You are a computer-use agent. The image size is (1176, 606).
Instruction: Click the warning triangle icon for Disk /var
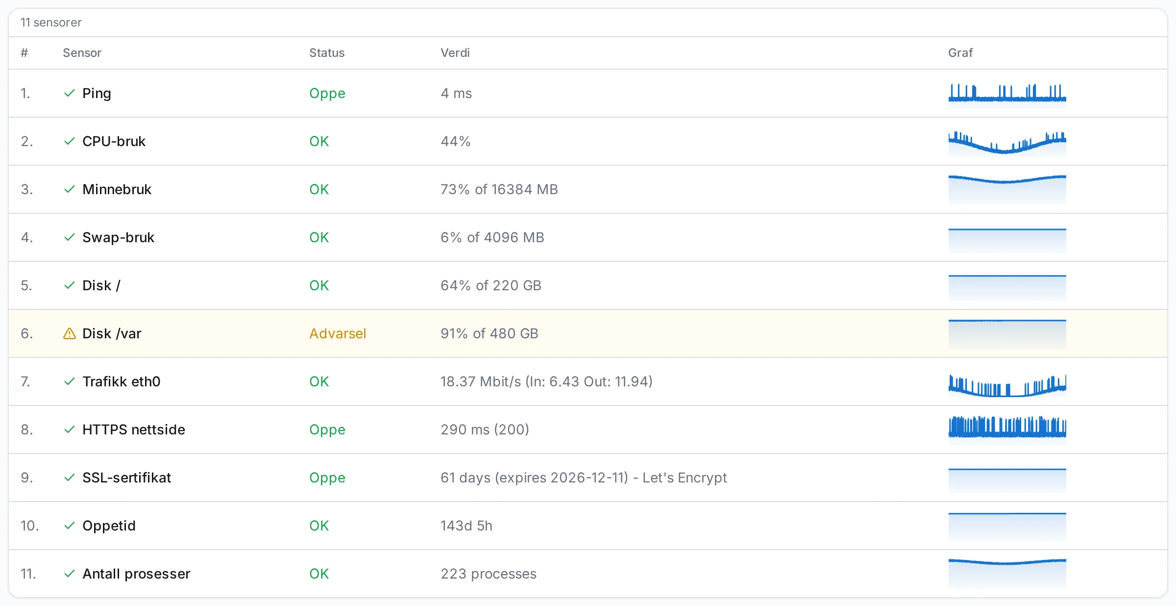70,333
